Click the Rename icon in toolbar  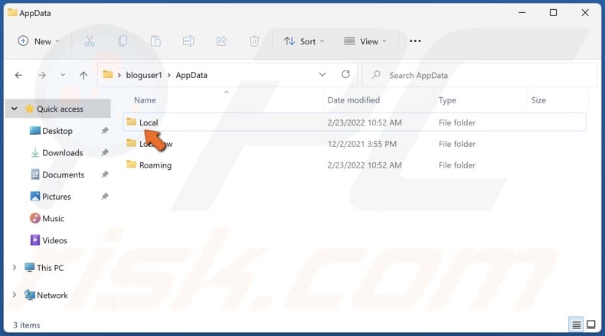tap(188, 41)
